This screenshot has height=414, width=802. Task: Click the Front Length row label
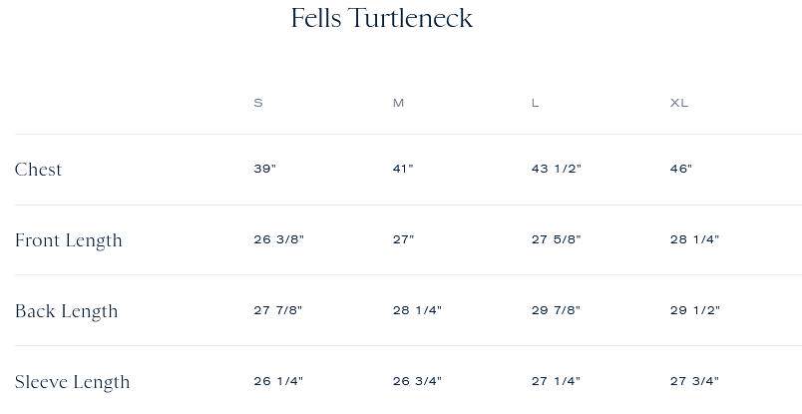68,240
